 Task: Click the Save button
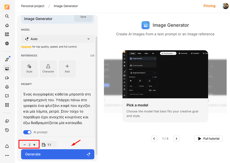pos(83,18)
